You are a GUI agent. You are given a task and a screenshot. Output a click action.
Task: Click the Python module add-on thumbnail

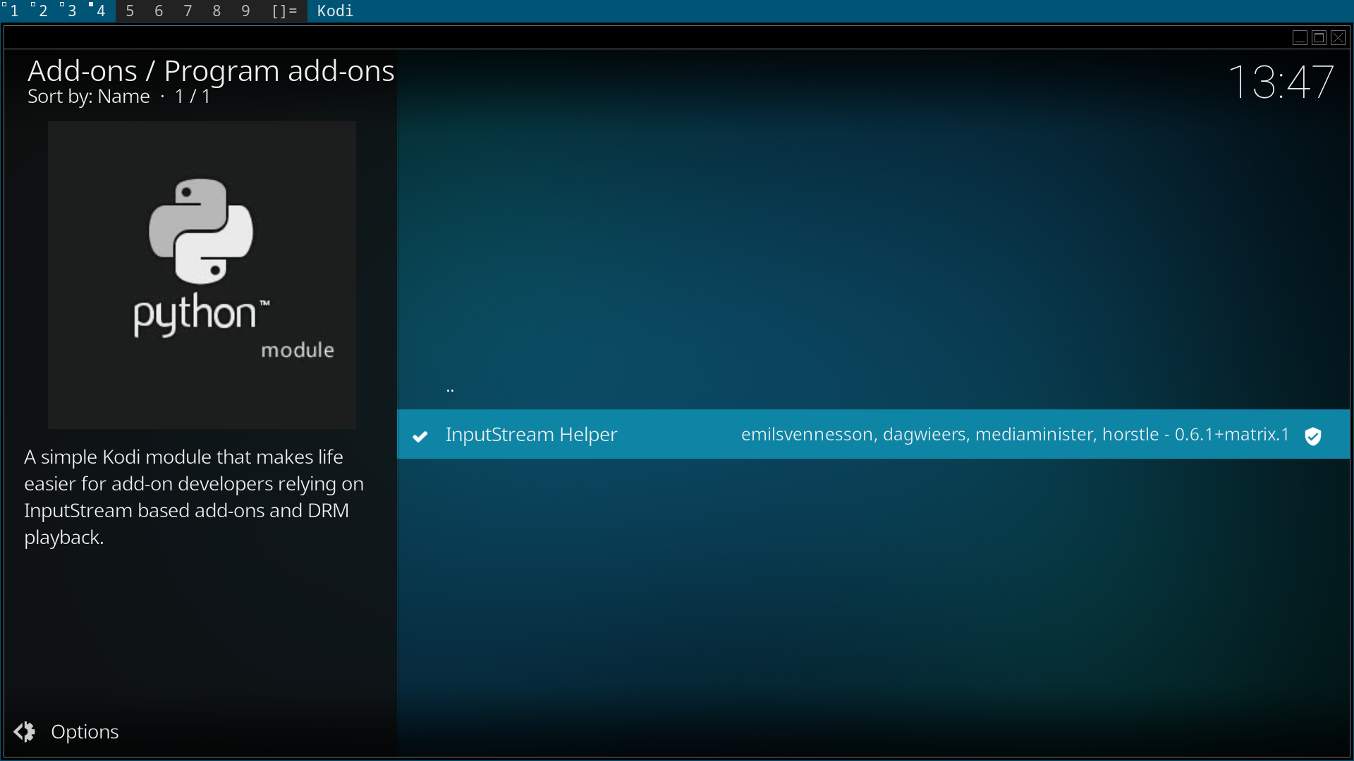pos(202,275)
